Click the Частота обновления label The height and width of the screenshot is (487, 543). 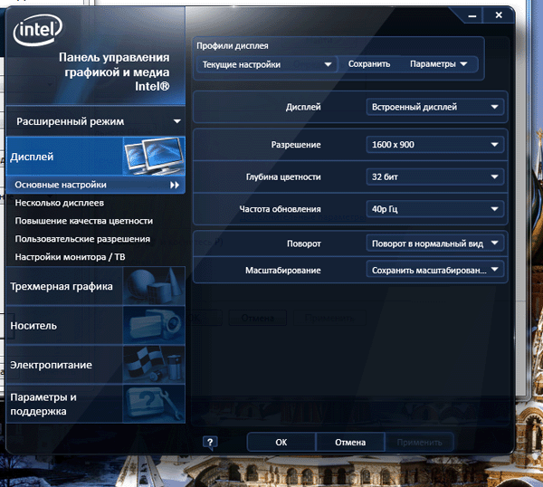point(280,209)
